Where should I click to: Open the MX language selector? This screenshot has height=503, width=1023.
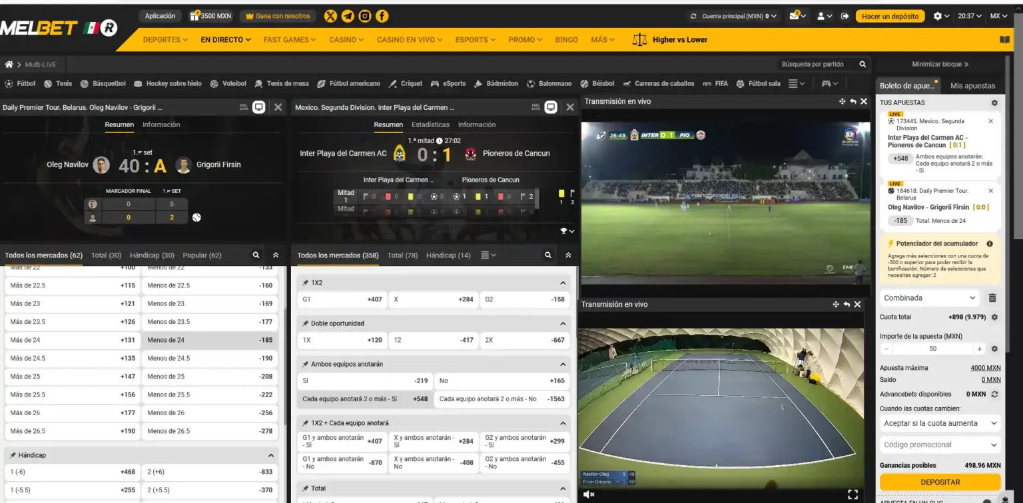coord(998,16)
